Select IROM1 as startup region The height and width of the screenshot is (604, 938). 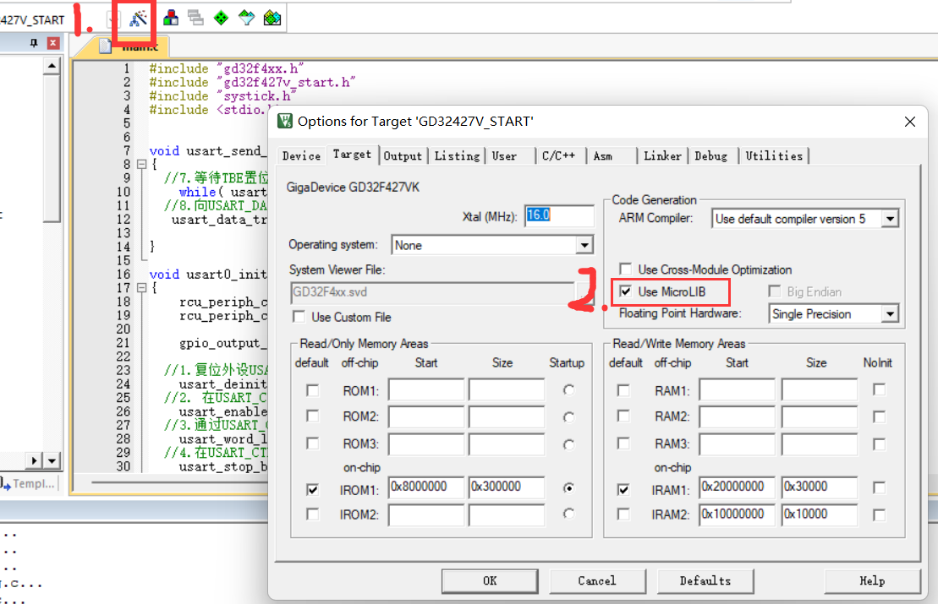568,488
